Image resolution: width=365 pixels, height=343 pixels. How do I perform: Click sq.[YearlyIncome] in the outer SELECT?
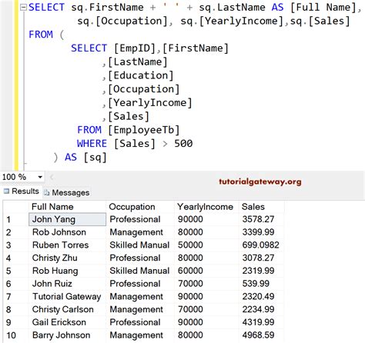(x=232, y=21)
